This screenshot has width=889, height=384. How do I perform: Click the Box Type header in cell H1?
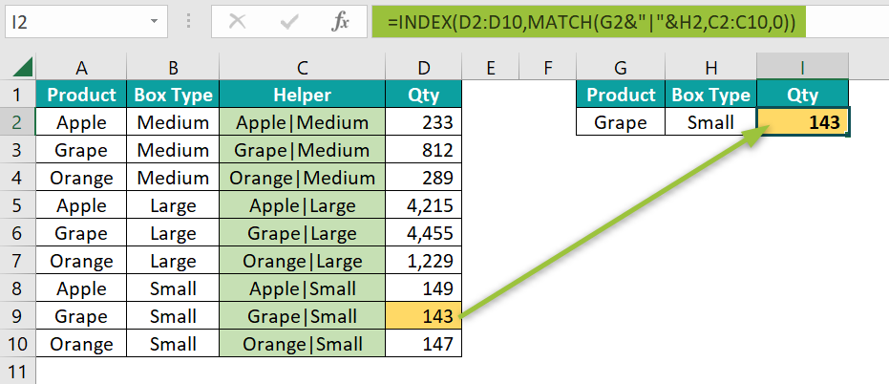pyautogui.click(x=711, y=95)
